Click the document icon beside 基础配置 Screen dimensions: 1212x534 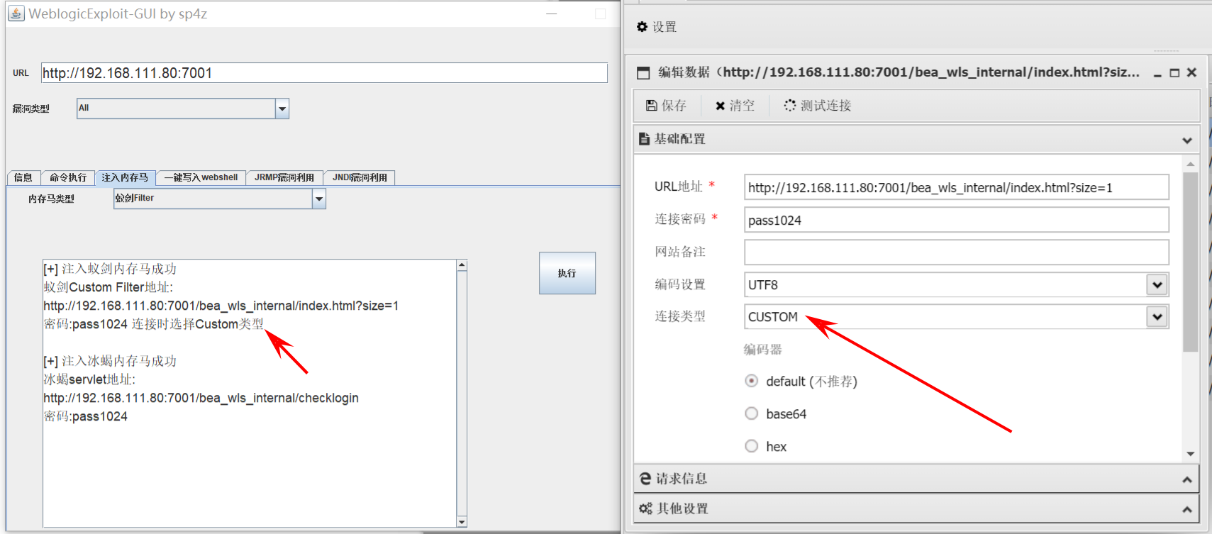(644, 139)
